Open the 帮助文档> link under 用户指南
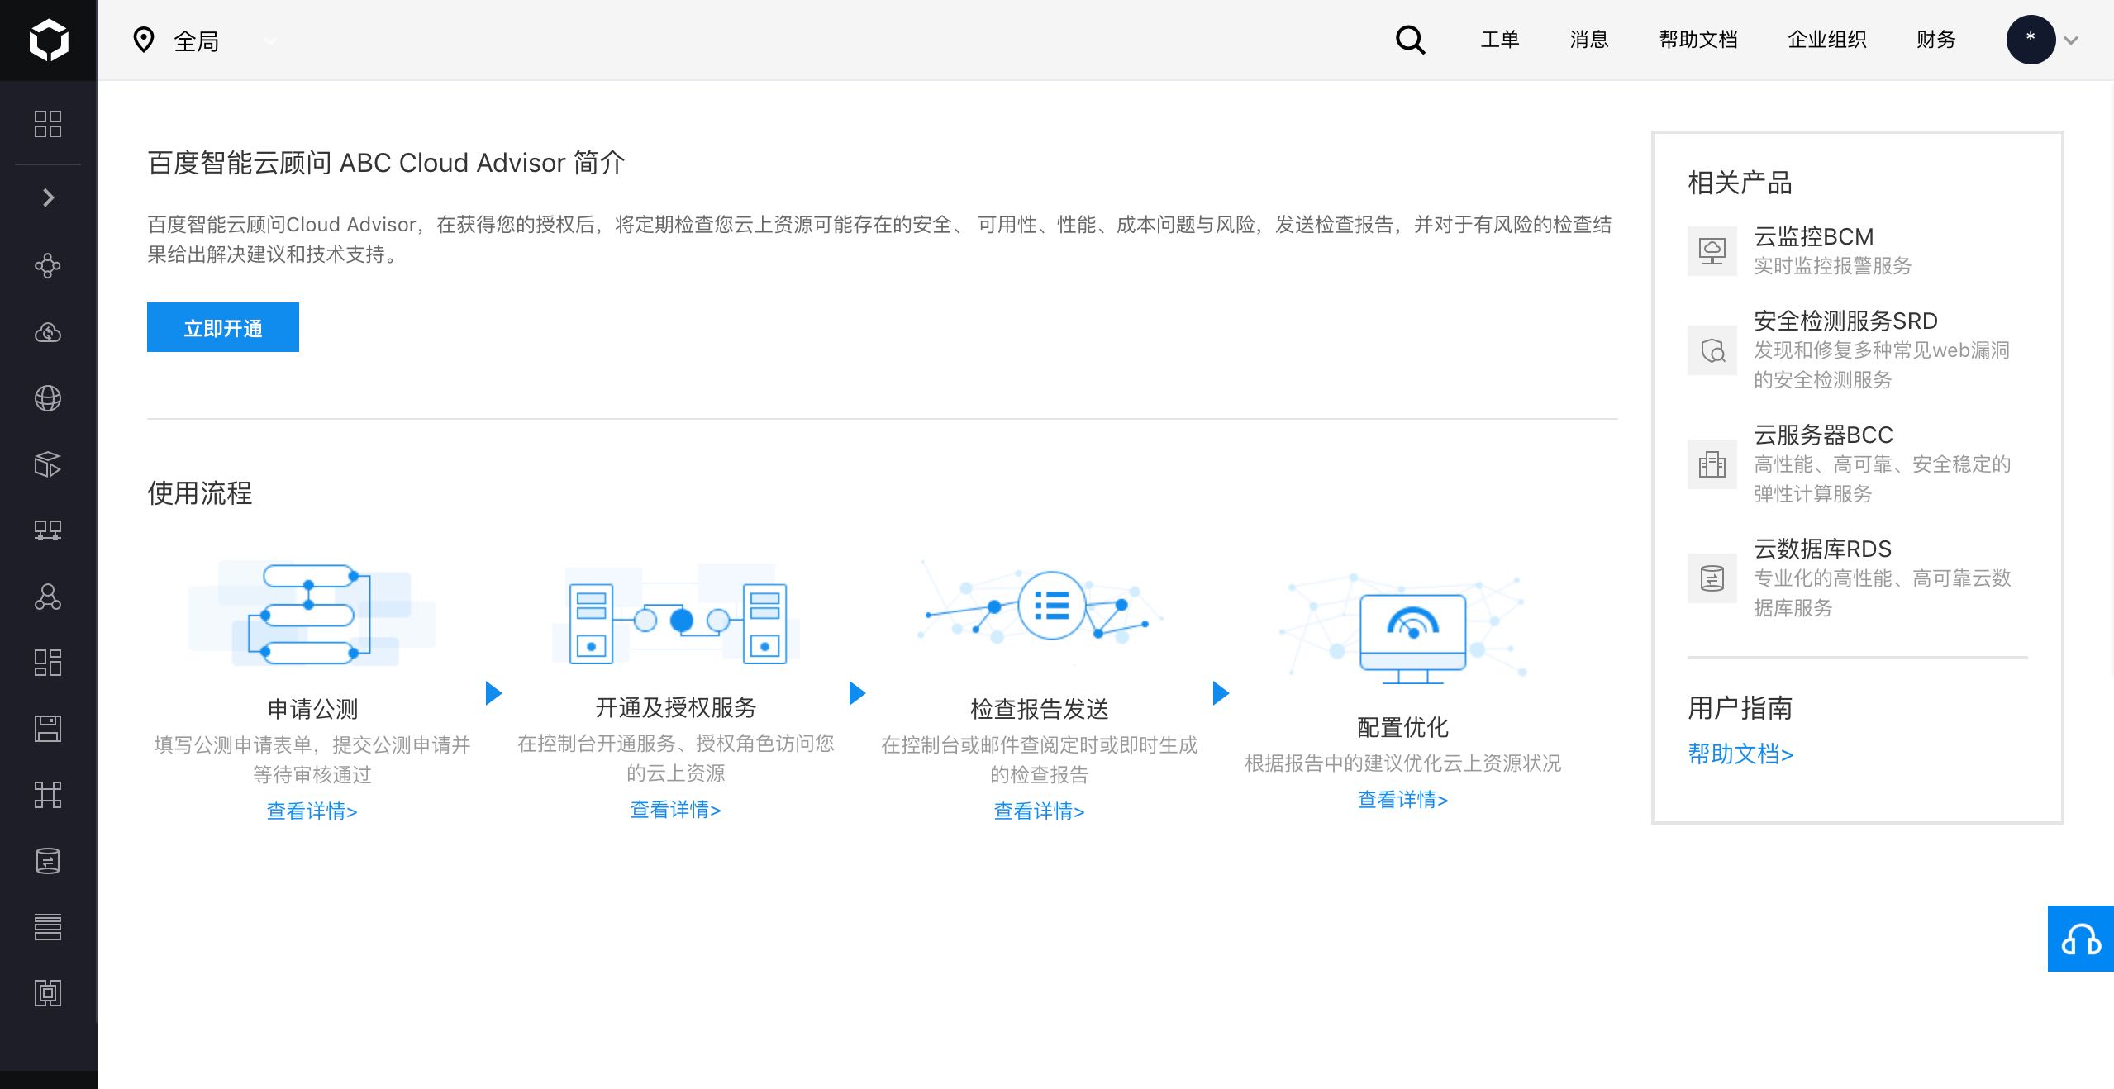 click(x=1740, y=754)
